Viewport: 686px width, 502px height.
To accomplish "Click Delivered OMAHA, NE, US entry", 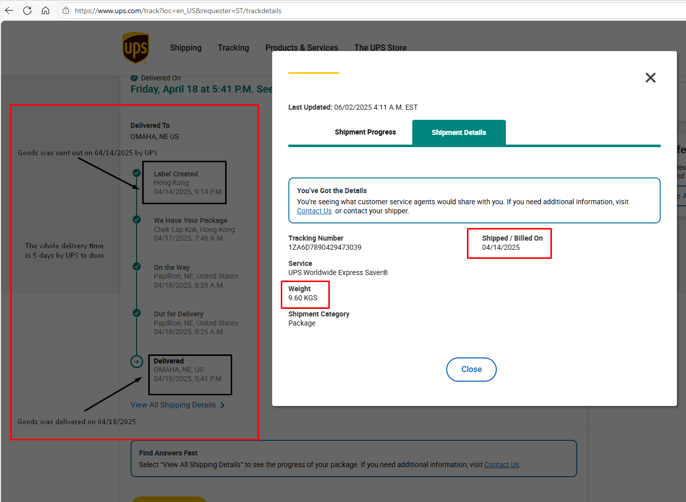I will click(188, 370).
